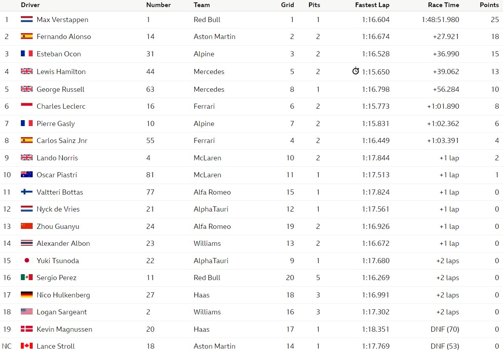The height and width of the screenshot is (351, 503).
Task: Click the Netherlands flag beside Max Verstappen
Action: click(27, 19)
